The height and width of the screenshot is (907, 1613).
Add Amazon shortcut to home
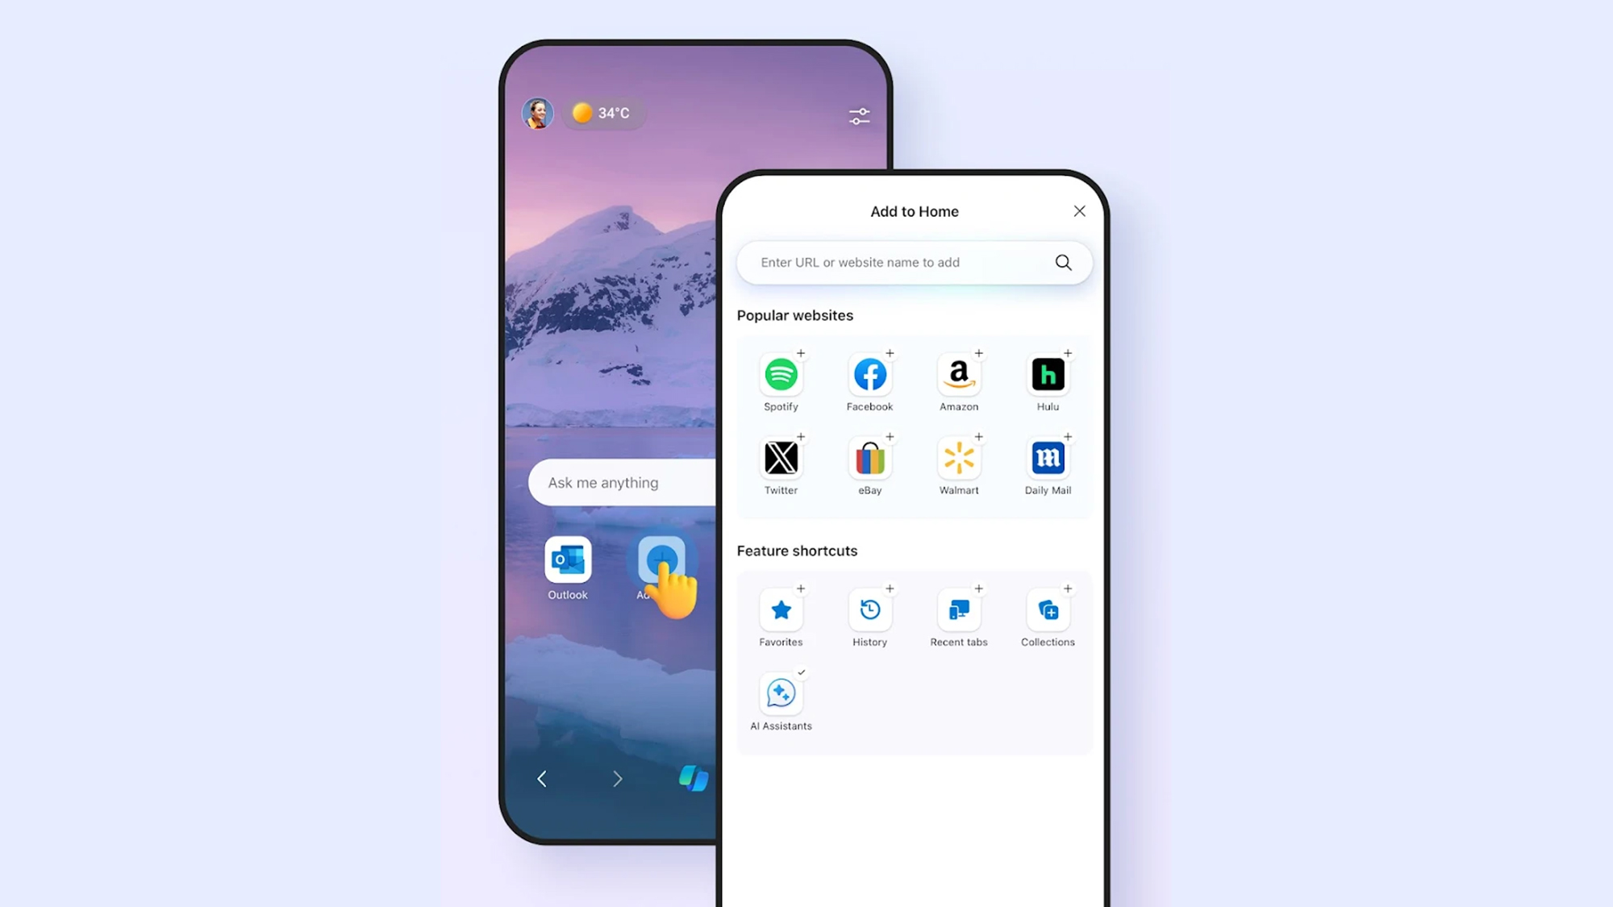(x=978, y=353)
